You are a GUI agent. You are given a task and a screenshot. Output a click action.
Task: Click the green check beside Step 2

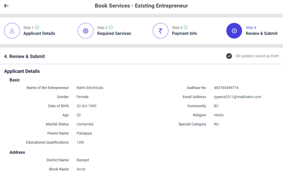point(111,28)
